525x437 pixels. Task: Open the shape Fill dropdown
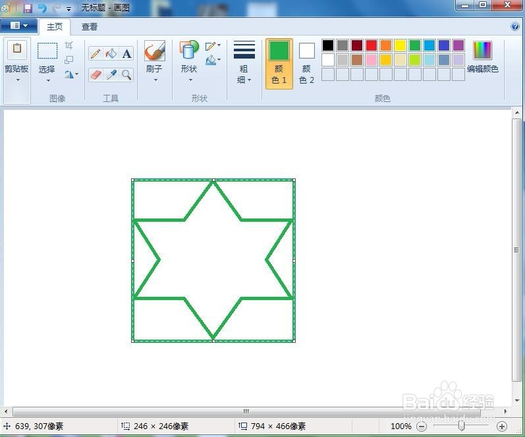(213, 61)
